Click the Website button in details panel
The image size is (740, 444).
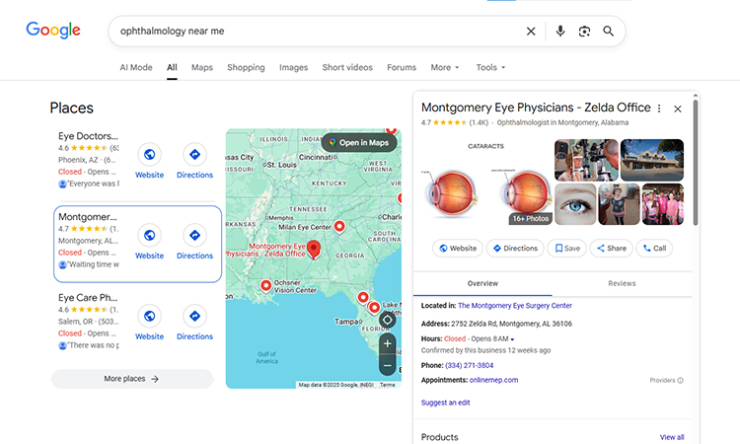click(458, 249)
